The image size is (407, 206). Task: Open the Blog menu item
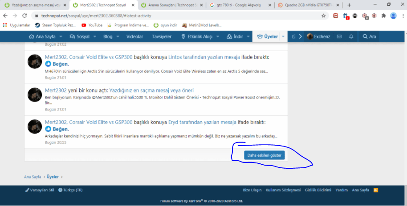pos(108,36)
